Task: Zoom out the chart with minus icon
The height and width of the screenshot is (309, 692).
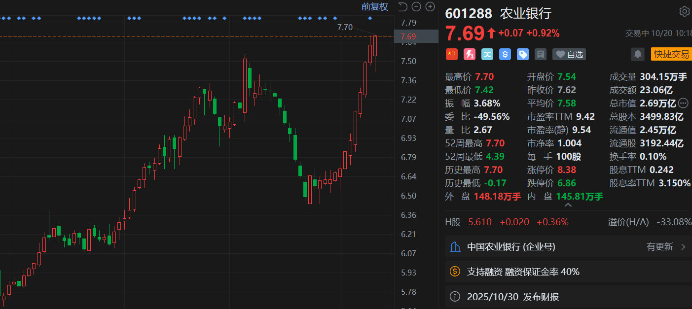Action: click(x=416, y=7)
